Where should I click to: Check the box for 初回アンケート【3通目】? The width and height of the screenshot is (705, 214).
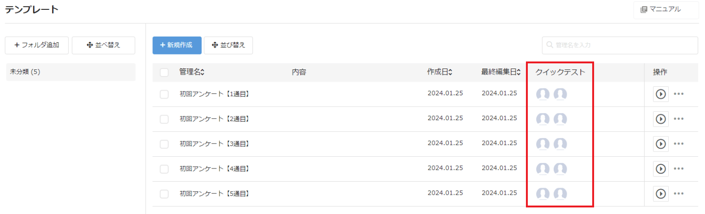tap(164, 144)
